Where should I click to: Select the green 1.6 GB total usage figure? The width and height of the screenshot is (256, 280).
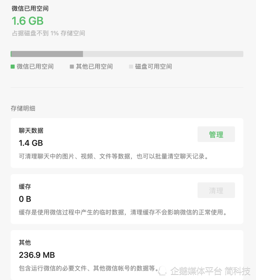[x=28, y=21]
